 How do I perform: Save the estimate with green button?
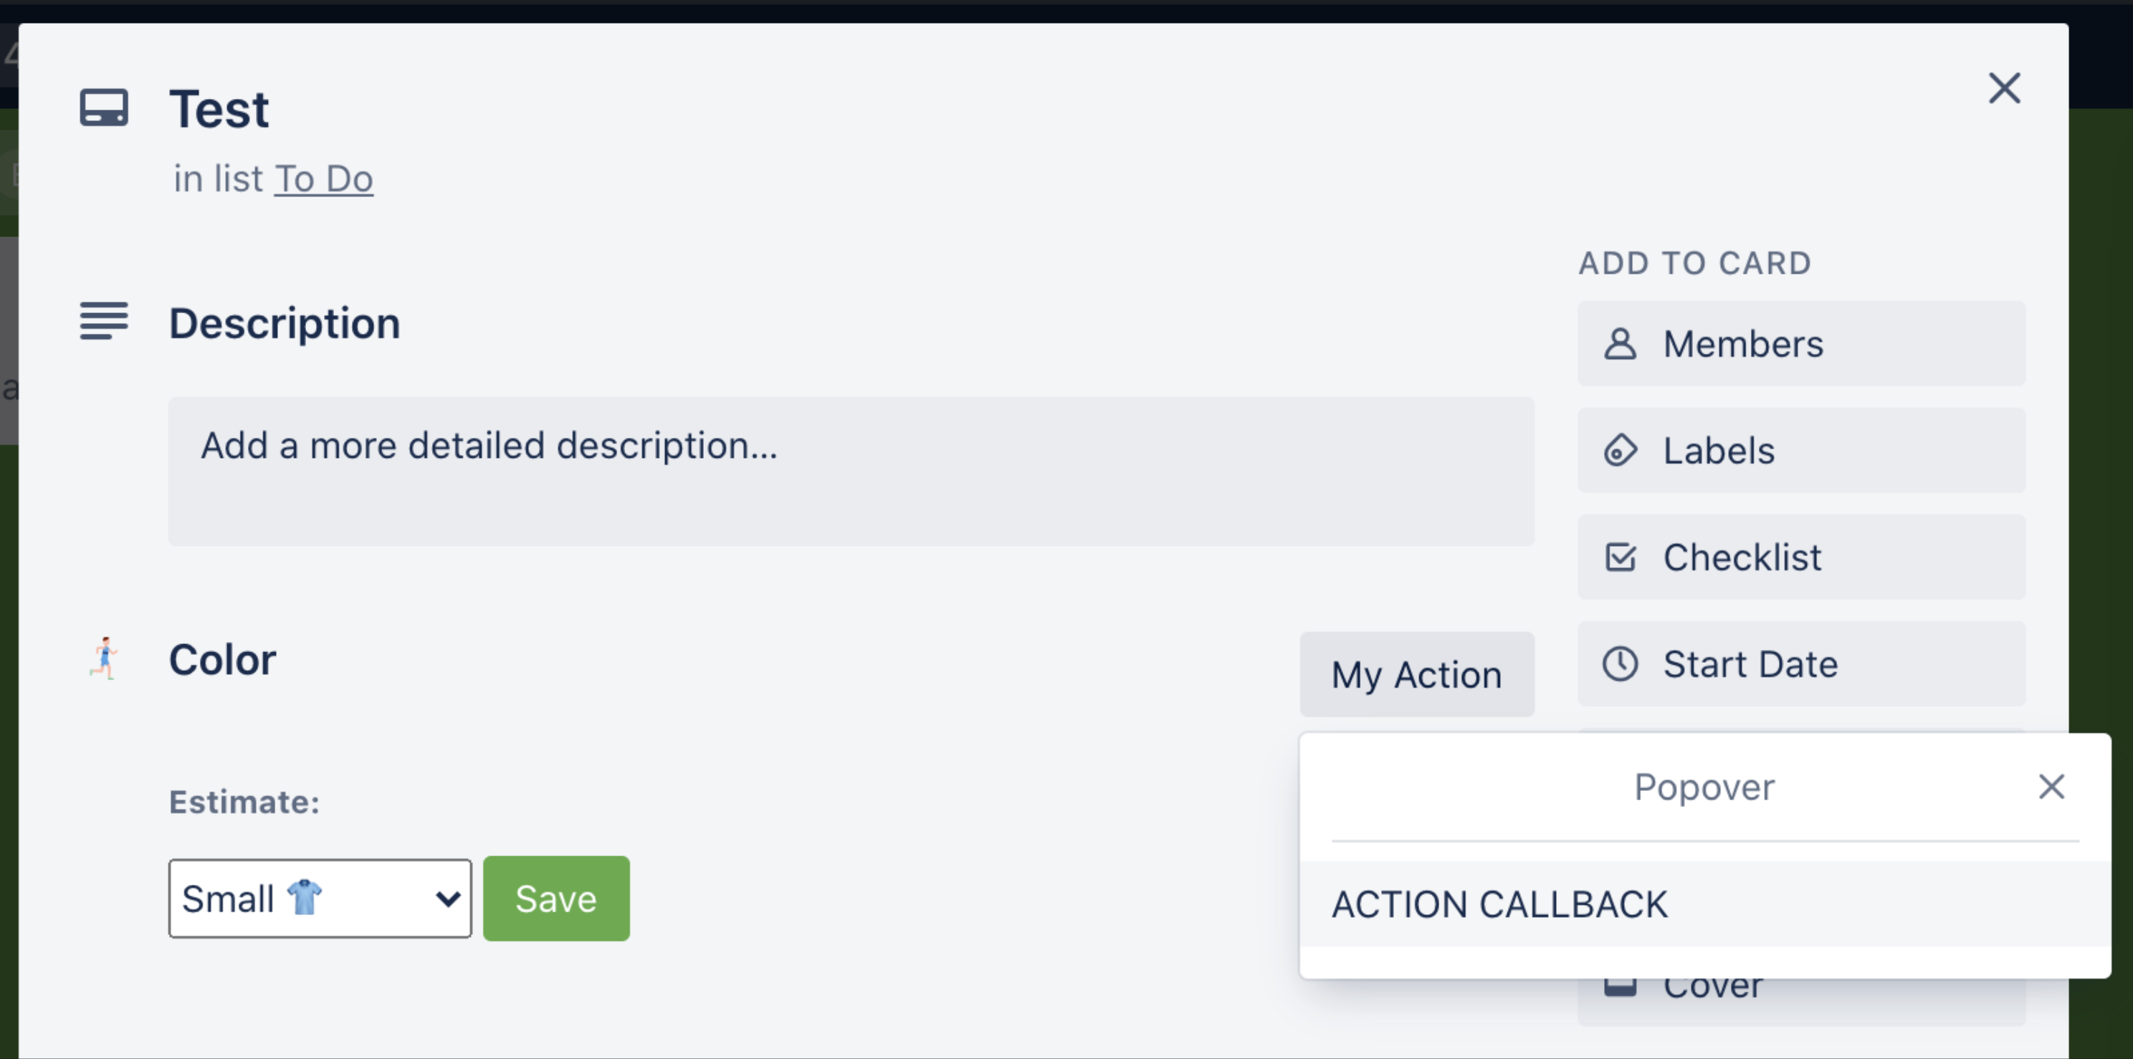pos(555,899)
